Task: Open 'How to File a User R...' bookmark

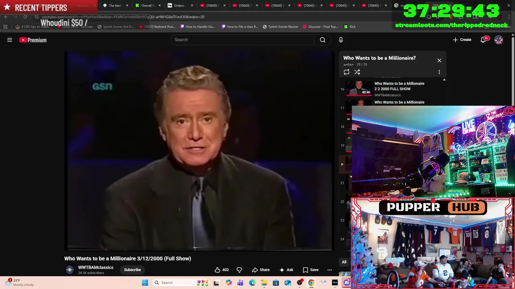Action: pyautogui.click(x=240, y=27)
